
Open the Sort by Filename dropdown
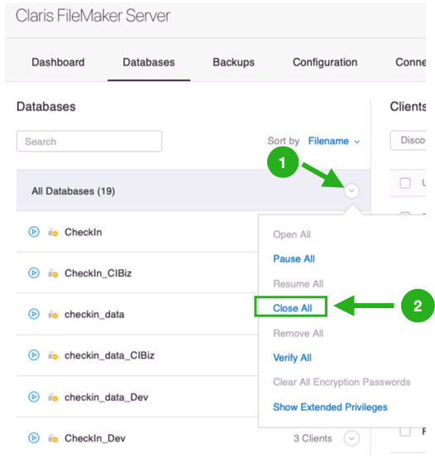(x=334, y=141)
